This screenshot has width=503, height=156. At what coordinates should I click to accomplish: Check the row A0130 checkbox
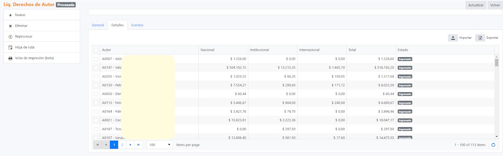tap(96, 85)
